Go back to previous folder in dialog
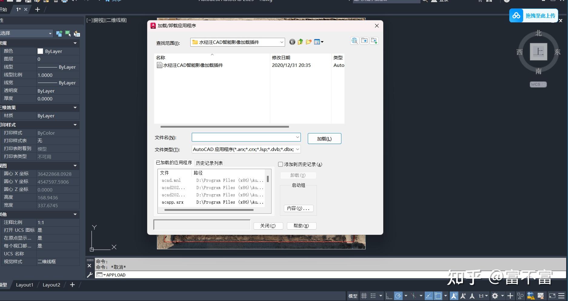Image resolution: width=568 pixels, height=301 pixels. (292, 42)
